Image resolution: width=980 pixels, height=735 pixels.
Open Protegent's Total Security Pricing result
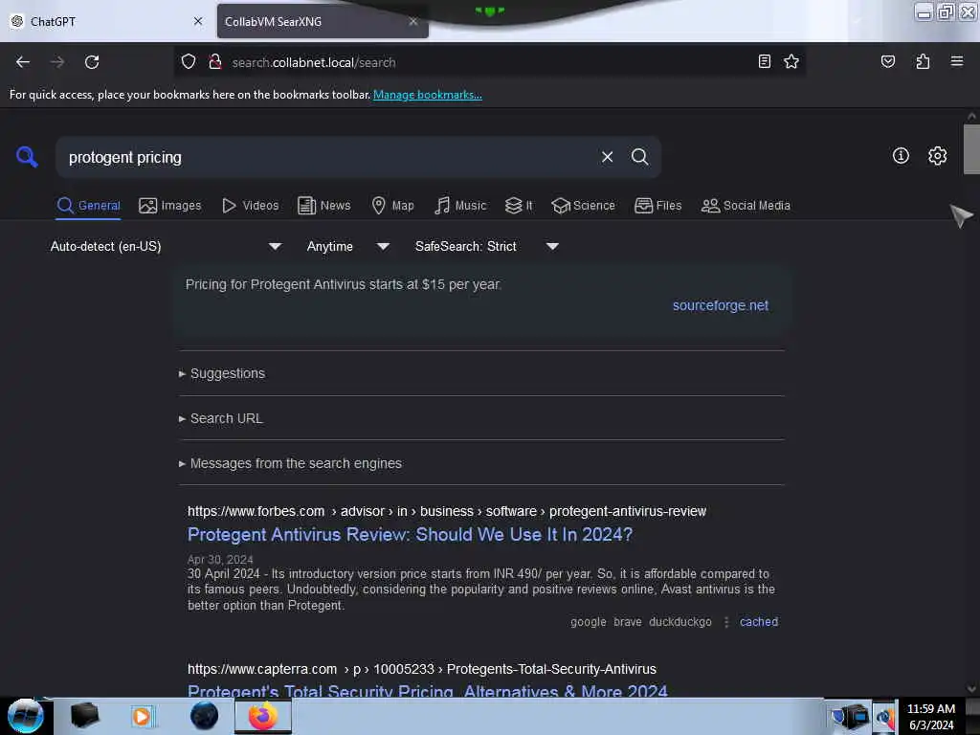(428, 691)
